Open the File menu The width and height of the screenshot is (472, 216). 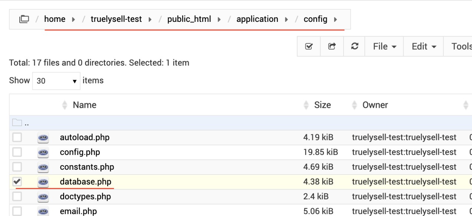[x=384, y=46]
